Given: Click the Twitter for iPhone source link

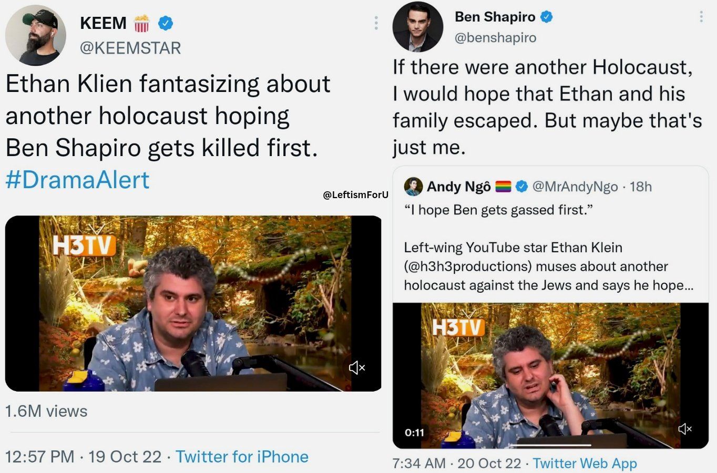Looking at the screenshot, I should point(242,456).
